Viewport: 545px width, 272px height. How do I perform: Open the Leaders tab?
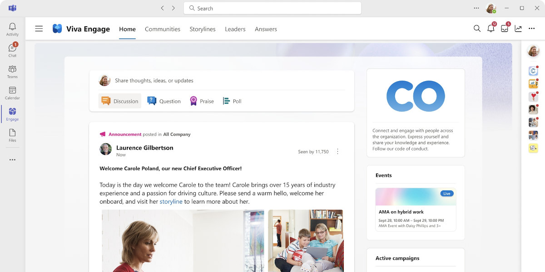pos(235,29)
